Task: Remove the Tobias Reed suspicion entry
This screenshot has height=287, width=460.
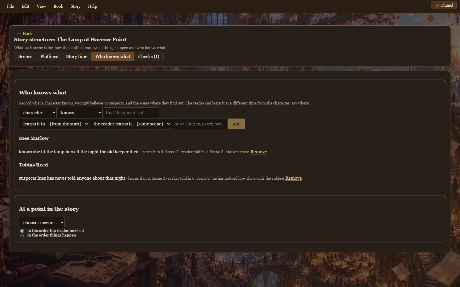Action: 293,178
